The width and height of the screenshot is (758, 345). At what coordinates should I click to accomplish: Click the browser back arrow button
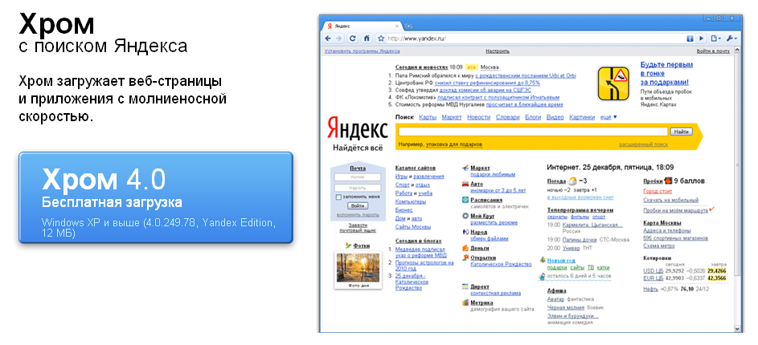click(x=329, y=38)
